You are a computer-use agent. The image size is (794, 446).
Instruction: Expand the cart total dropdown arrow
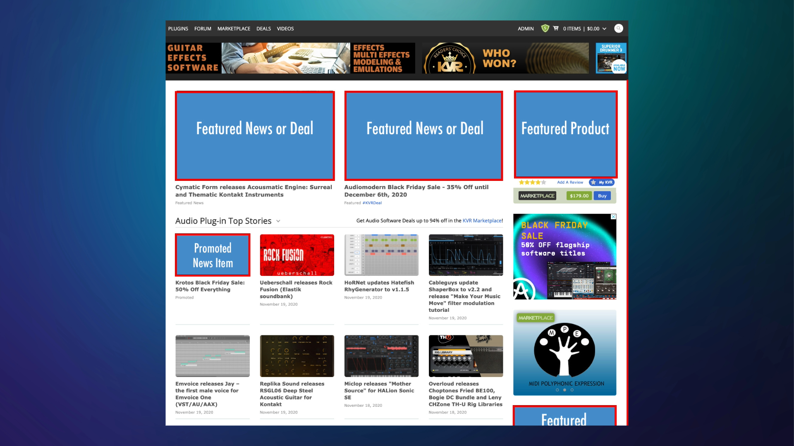tap(605, 28)
